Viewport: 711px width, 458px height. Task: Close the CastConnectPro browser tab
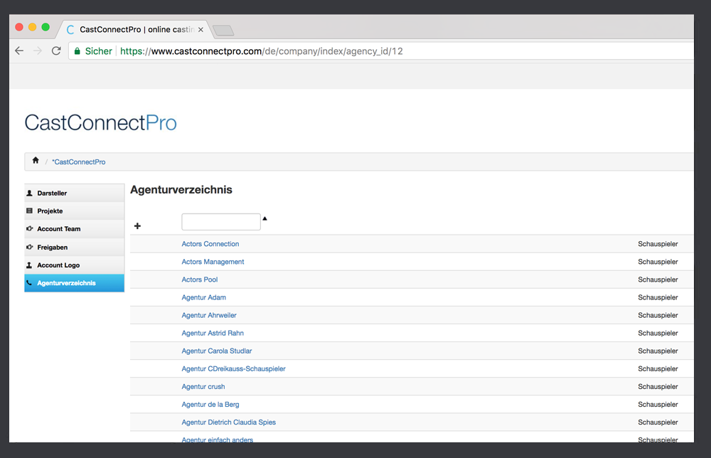[x=201, y=29]
